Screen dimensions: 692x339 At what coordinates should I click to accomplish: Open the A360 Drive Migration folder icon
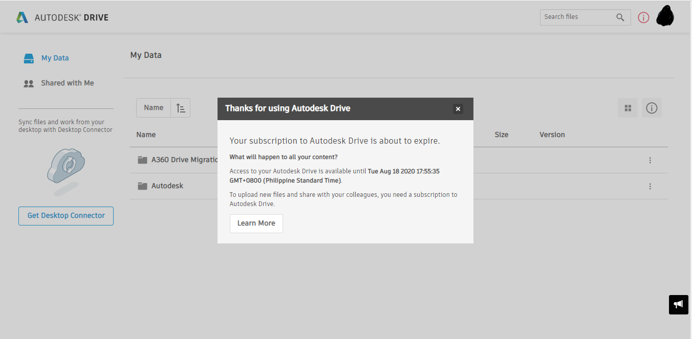[x=142, y=160]
